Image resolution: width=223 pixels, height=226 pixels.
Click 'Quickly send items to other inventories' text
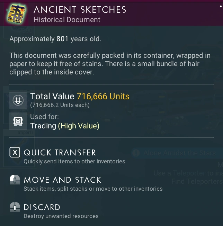[74, 161]
